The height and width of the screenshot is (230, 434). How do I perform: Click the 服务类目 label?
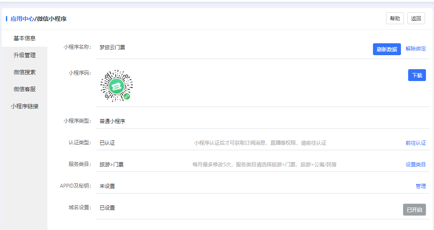(x=80, y=164)
